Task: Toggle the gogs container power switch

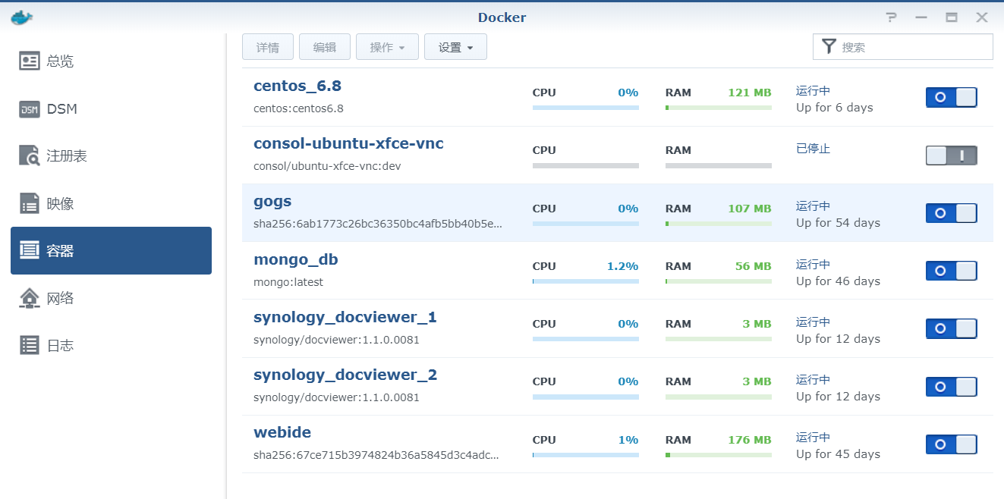Action: point(951,213)
